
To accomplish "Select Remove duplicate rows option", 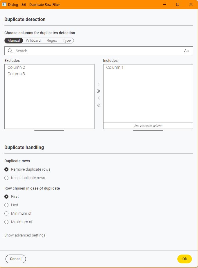I will click(6, 169).
